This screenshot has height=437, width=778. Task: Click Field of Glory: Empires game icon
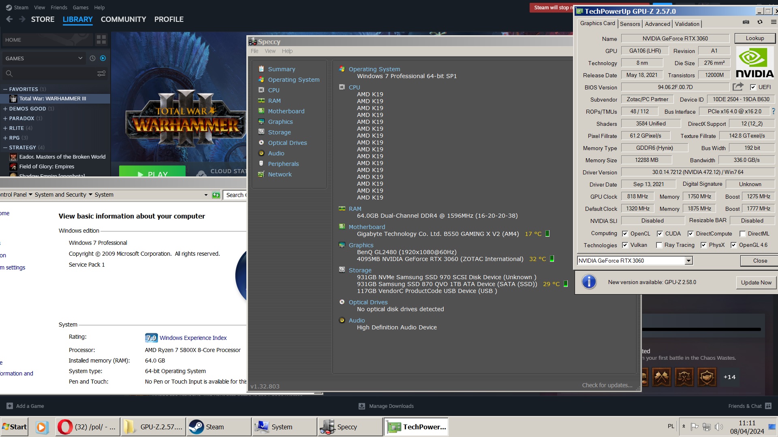[13, 166]
